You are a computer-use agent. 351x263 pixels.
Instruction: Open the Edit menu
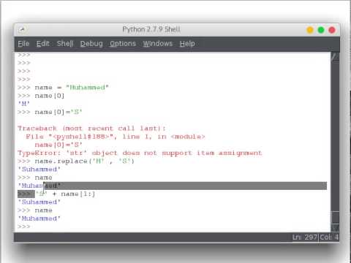(43, 44)
